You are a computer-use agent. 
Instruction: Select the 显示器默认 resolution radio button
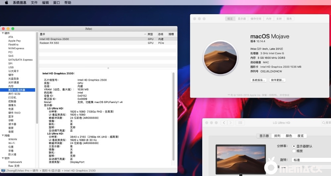294,146
